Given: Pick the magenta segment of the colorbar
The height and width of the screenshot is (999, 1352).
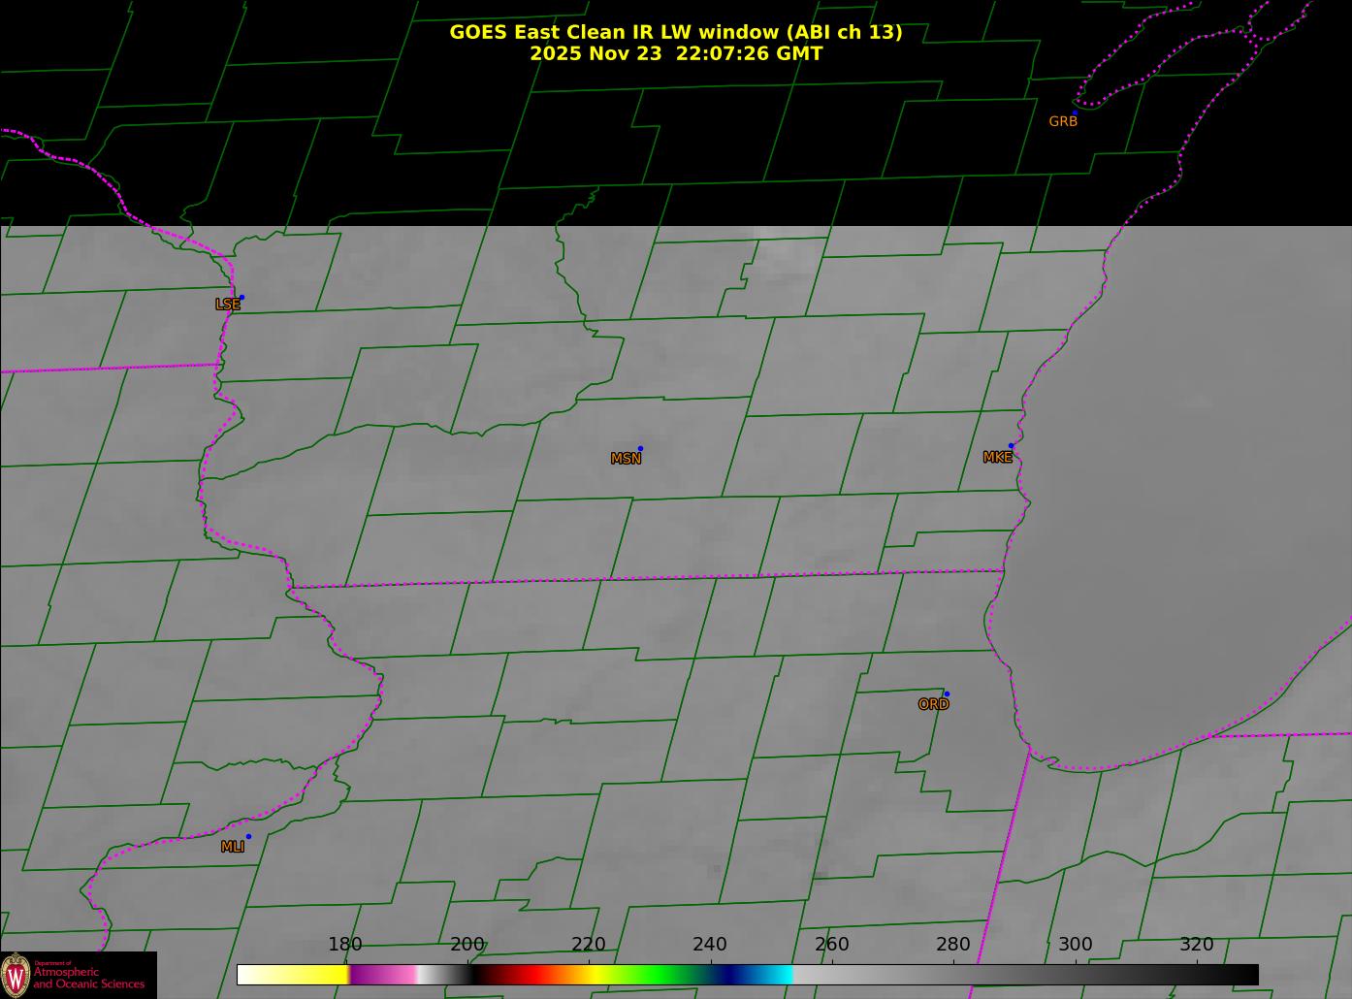Looking at the screenshot, I should coord(383,975).
